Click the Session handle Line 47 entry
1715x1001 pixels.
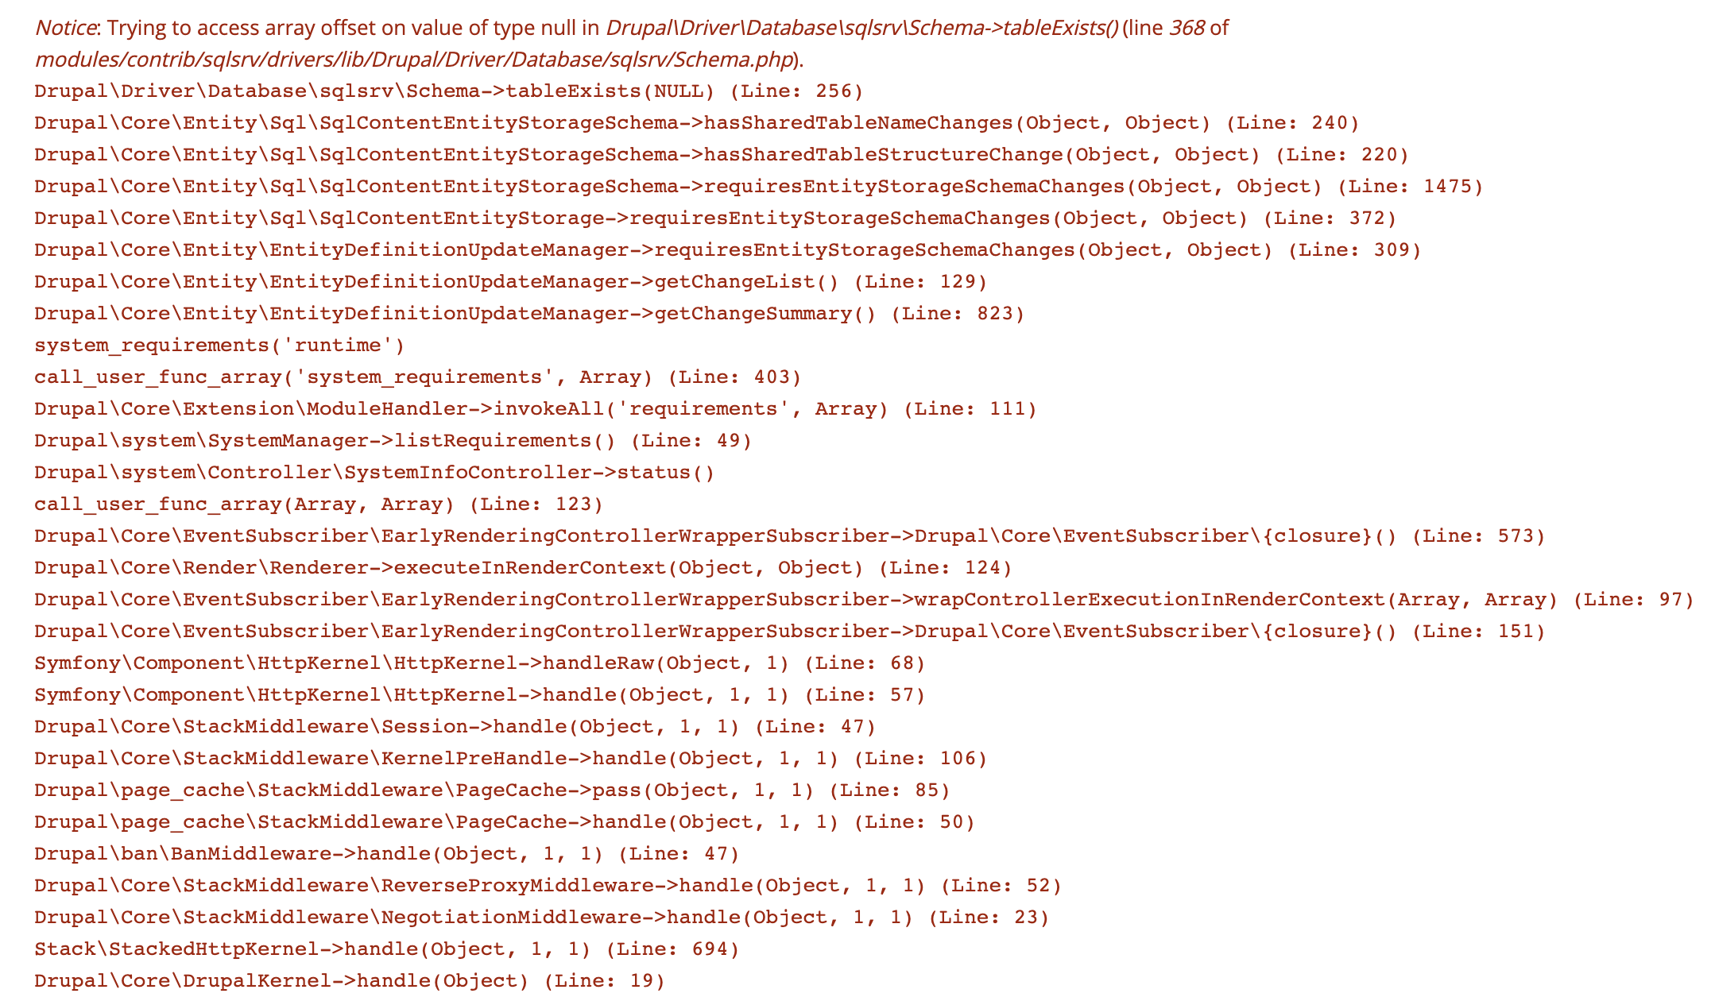pos(455,727)
